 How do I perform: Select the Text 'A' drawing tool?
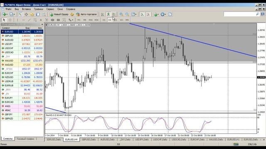pyautogui.click(x=41, y=20)
